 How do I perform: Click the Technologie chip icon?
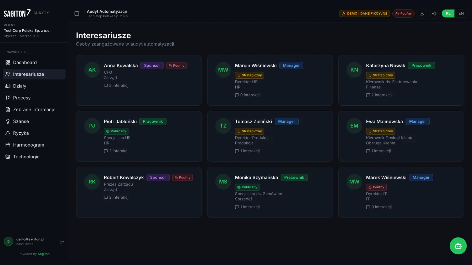coord(8,157)
